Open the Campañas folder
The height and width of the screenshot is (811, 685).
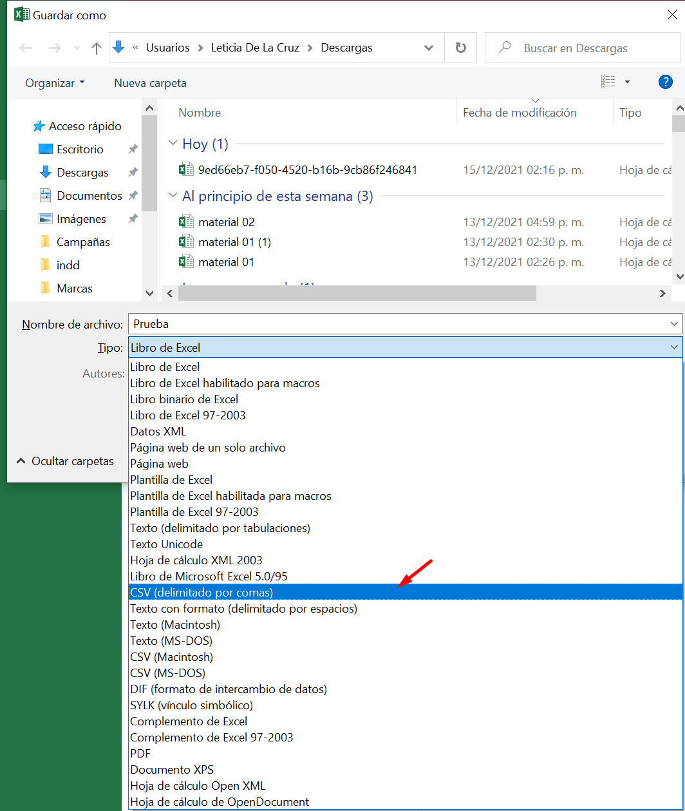[x=83, y=242]
